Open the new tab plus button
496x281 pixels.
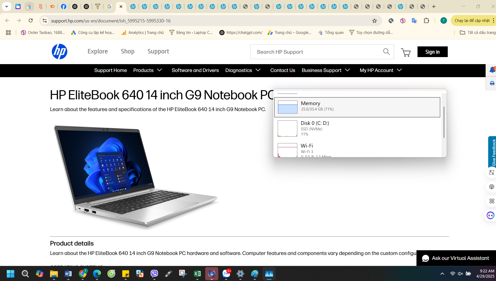click(x=434, y=7)
